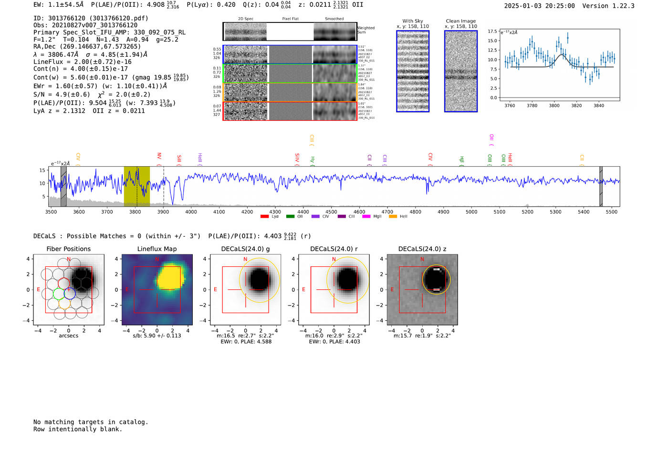Click the green Hγ line label
The image size is (668, 455).
click(313, 161)
